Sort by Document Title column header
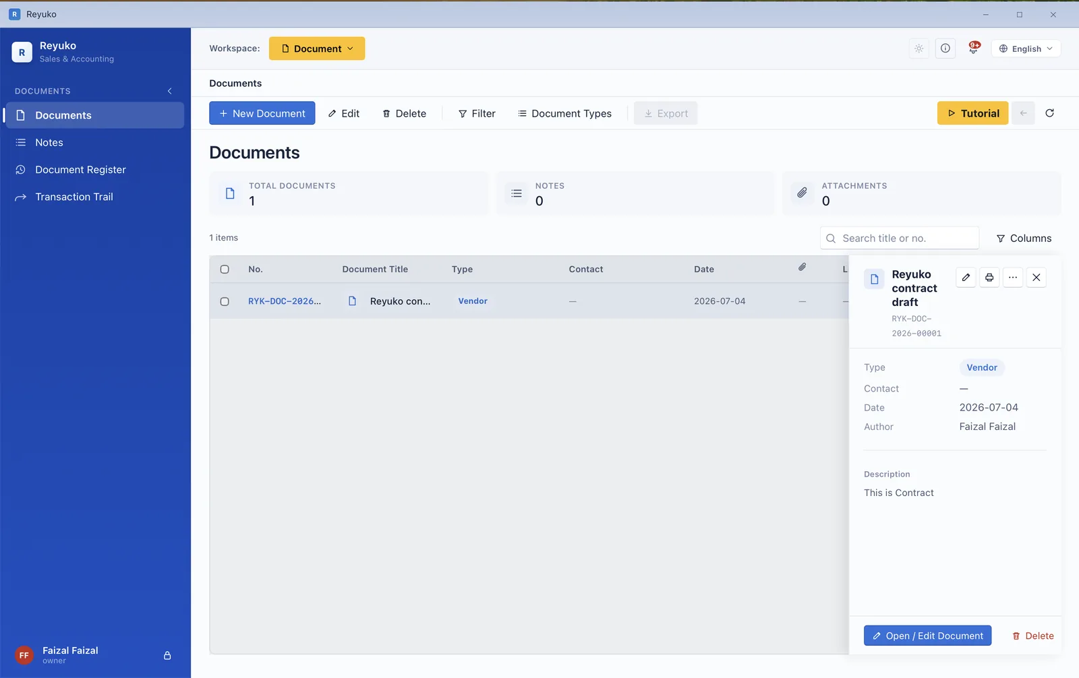 coord(375,269)
